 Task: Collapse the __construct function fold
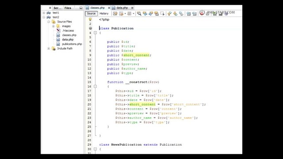[x=95, y=87]
